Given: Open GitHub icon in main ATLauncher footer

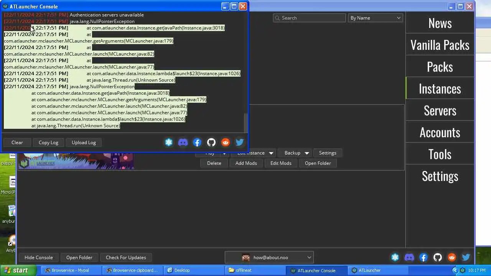Looking at the screenshot, I should (x=438, y=258).
